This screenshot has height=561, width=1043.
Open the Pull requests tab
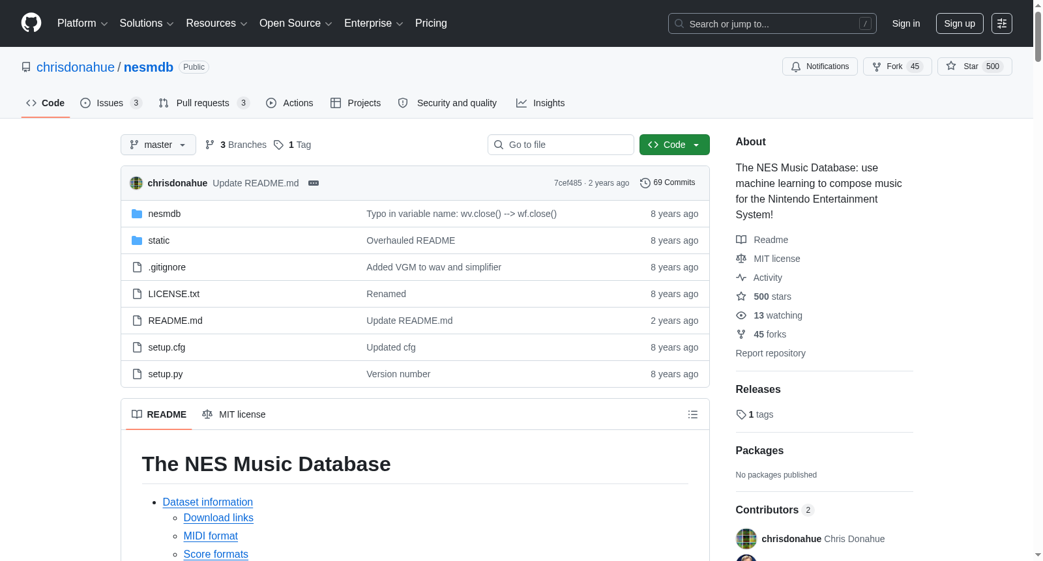tap(204, 103)
